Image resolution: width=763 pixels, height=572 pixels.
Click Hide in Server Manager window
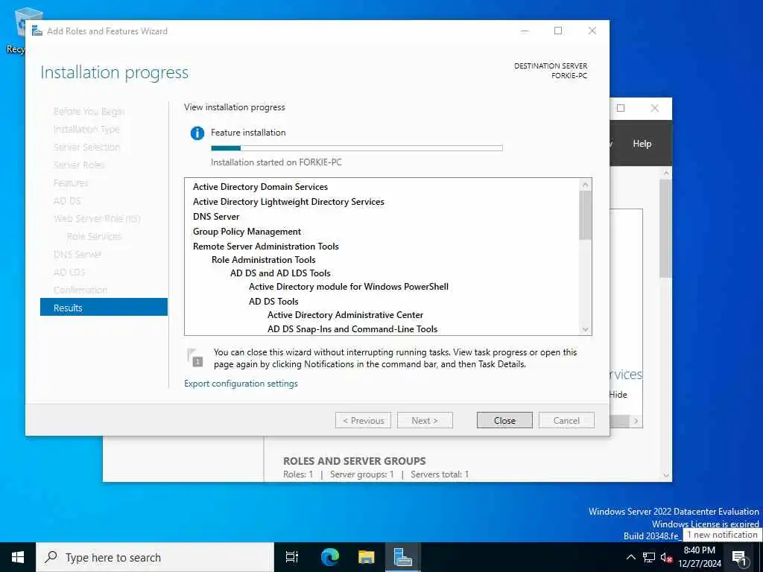click(618, 395)
